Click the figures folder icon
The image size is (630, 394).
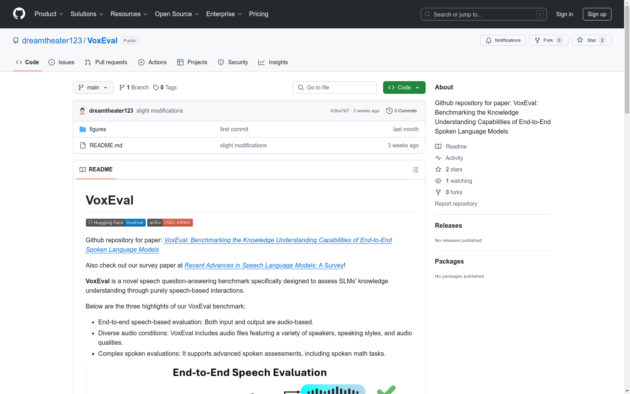coord(83,129)
